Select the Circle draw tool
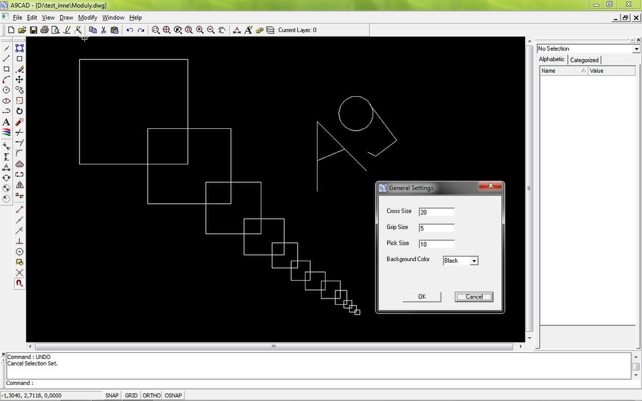642x401 pixels. pos(7,90)
